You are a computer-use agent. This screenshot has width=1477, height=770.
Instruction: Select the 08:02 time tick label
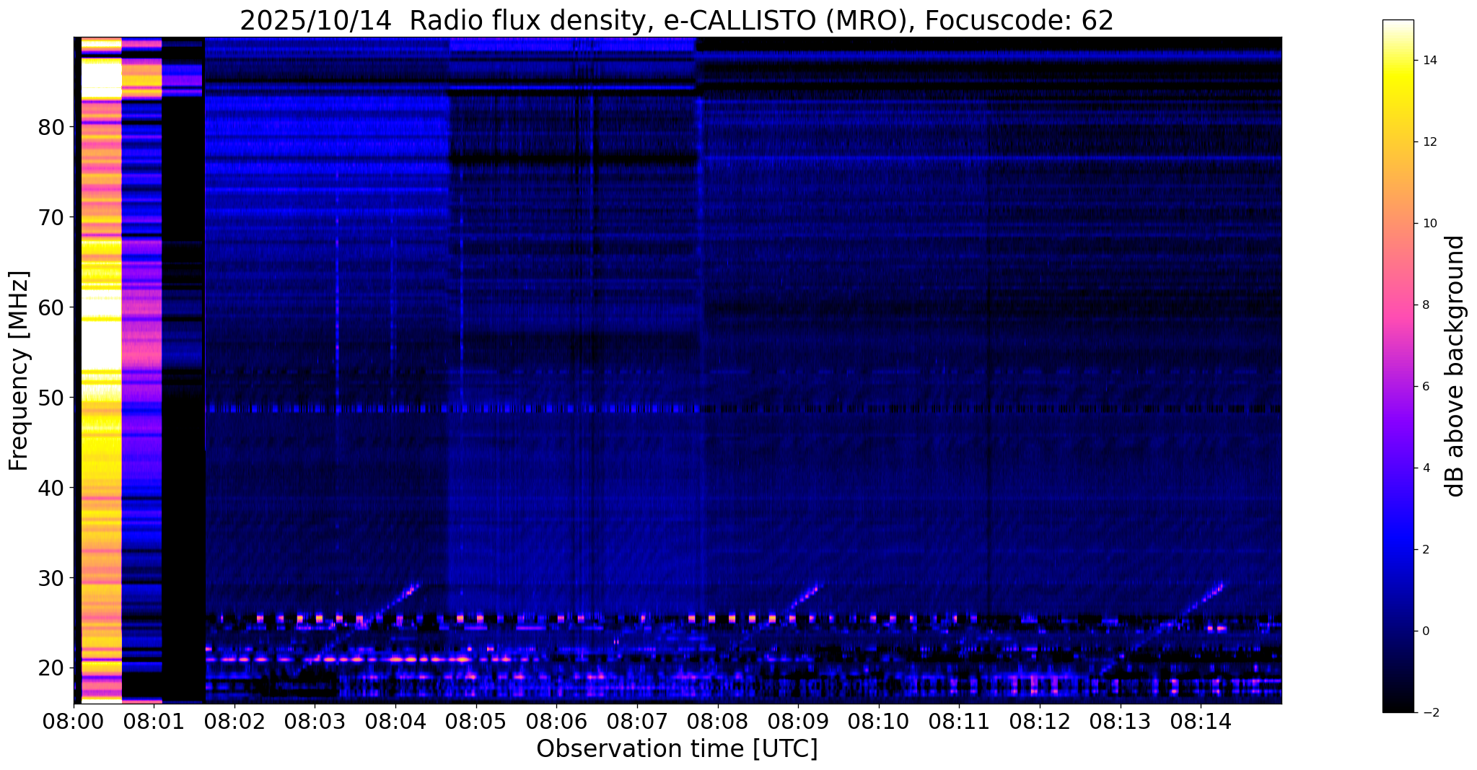[235, 722]
